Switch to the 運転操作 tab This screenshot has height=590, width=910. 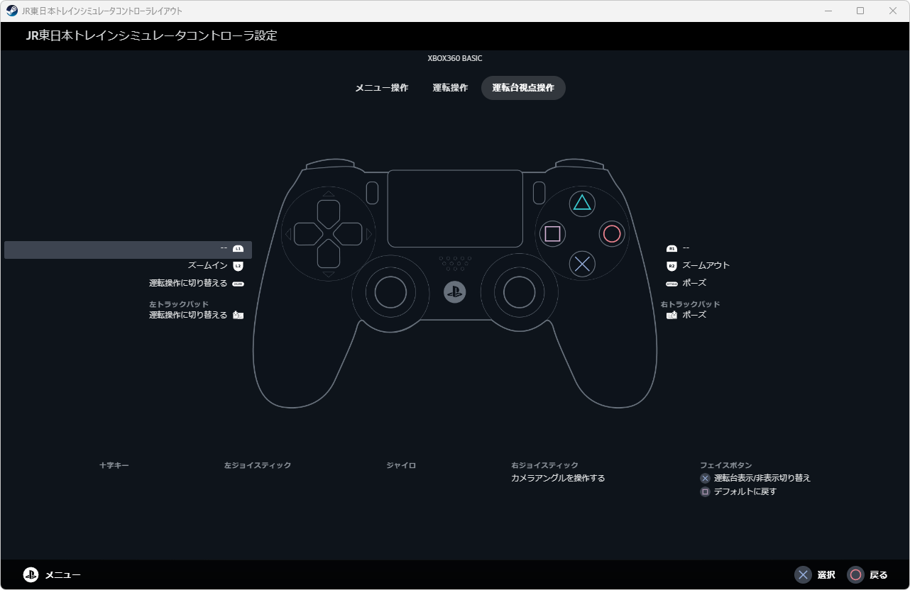point(450,88)
